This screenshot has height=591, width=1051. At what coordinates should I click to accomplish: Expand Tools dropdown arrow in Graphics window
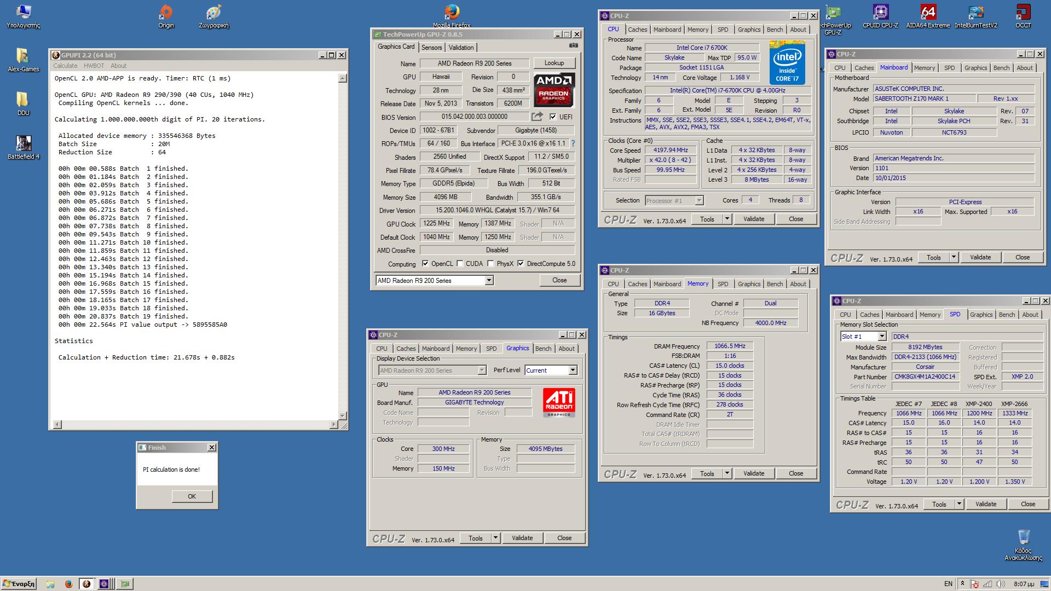[495, 538]
